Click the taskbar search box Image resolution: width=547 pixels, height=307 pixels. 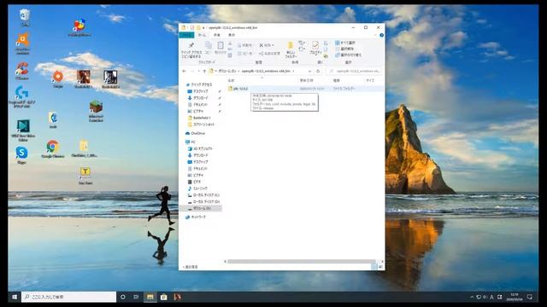68,297
